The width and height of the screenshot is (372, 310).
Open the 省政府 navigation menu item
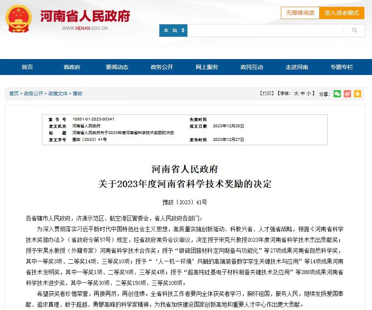tap(72, 67)
